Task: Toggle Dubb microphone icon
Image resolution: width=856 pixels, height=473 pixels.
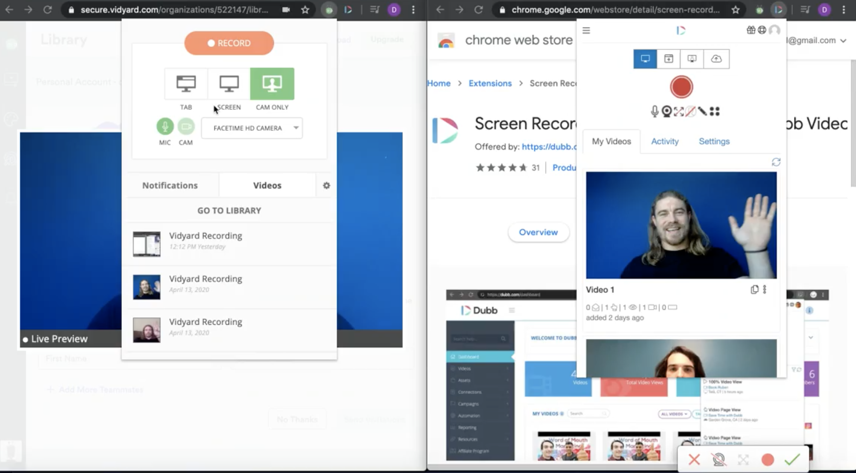Action: tap(655, 112)
